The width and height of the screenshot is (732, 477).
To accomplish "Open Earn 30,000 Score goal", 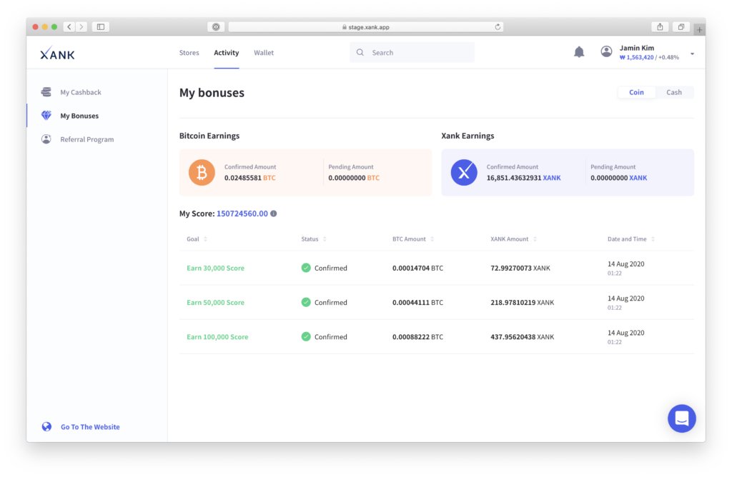I will coord(215,268).
